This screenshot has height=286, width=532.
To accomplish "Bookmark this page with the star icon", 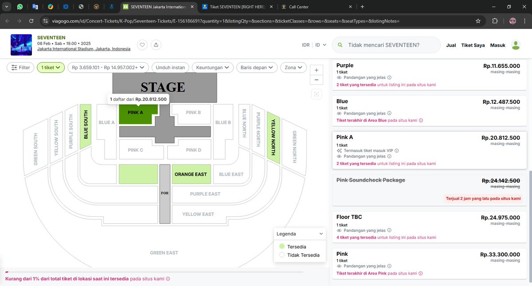I will 478,21.
